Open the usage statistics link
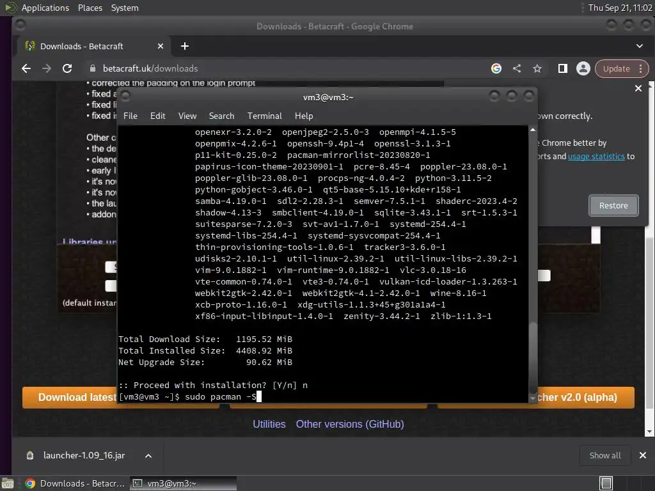655x491 pixels. click(x=596, y=156)
